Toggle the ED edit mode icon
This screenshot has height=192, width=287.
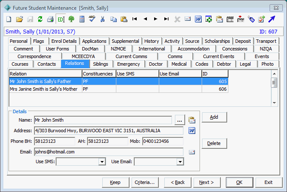click(61, 19)
